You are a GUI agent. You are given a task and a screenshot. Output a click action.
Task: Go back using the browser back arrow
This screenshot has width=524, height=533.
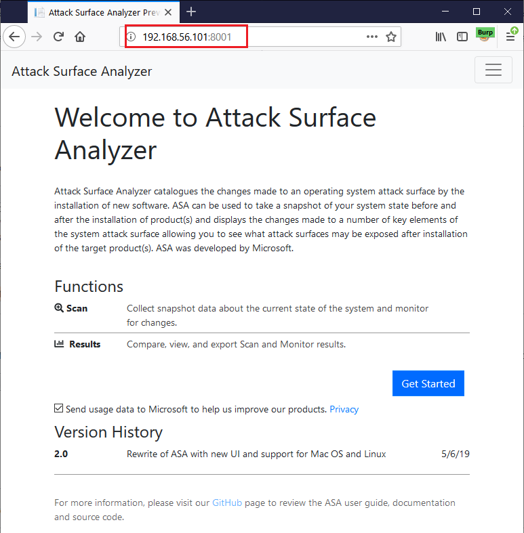click(x=14, y=37)
